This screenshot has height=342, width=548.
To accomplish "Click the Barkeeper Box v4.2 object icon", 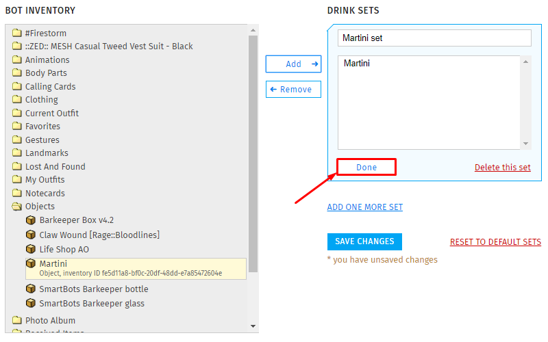I will pos(31,220).
